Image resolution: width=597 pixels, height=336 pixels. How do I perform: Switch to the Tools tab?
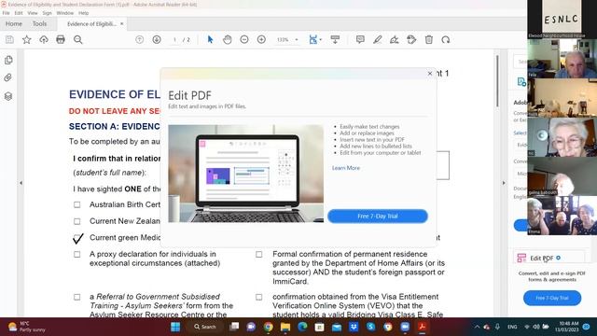pyautogui.click(x=39, y=23)
